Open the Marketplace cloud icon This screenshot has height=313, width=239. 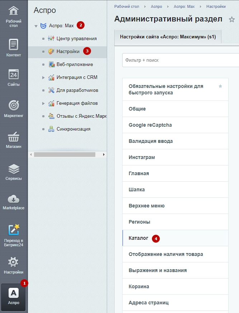14,199
